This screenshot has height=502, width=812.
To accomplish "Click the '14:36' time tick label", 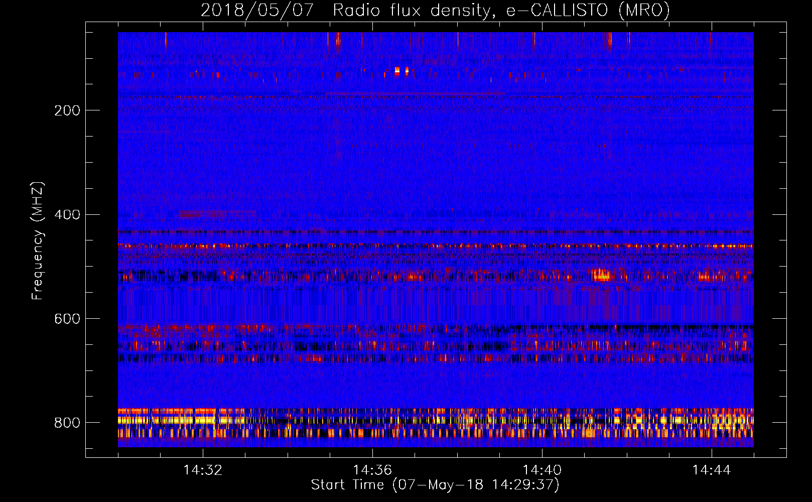I will [372, 470].
